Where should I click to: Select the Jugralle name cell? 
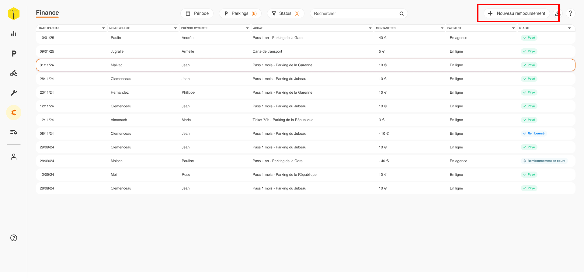[x=117, y=51]
